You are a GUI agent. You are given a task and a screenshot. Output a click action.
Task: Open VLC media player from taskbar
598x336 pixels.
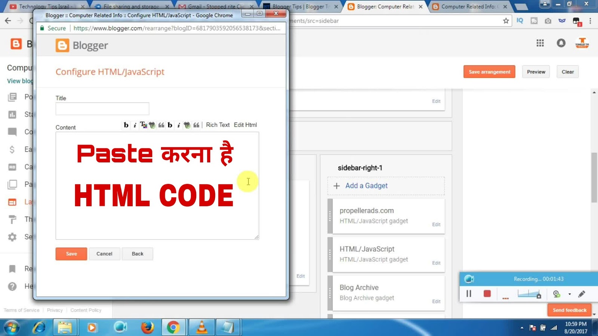pos(202,328)
